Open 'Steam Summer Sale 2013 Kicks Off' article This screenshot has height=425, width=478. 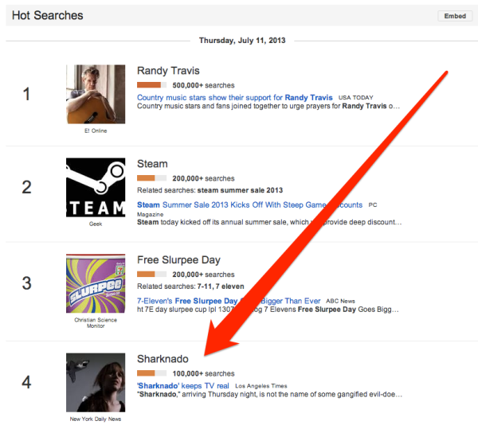pos(249,205)
